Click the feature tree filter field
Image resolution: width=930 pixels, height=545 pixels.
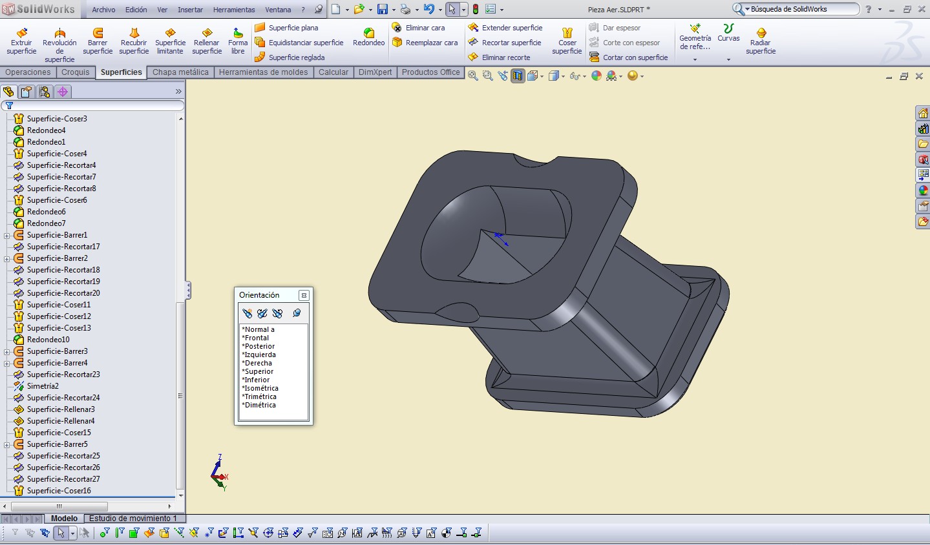point(92,105)
